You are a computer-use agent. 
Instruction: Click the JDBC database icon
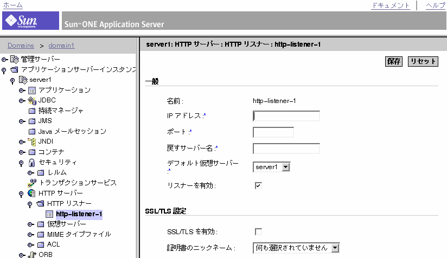(32, 100)
